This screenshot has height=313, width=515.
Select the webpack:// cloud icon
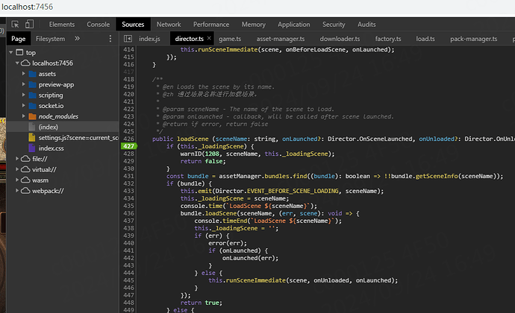(25, 191)
